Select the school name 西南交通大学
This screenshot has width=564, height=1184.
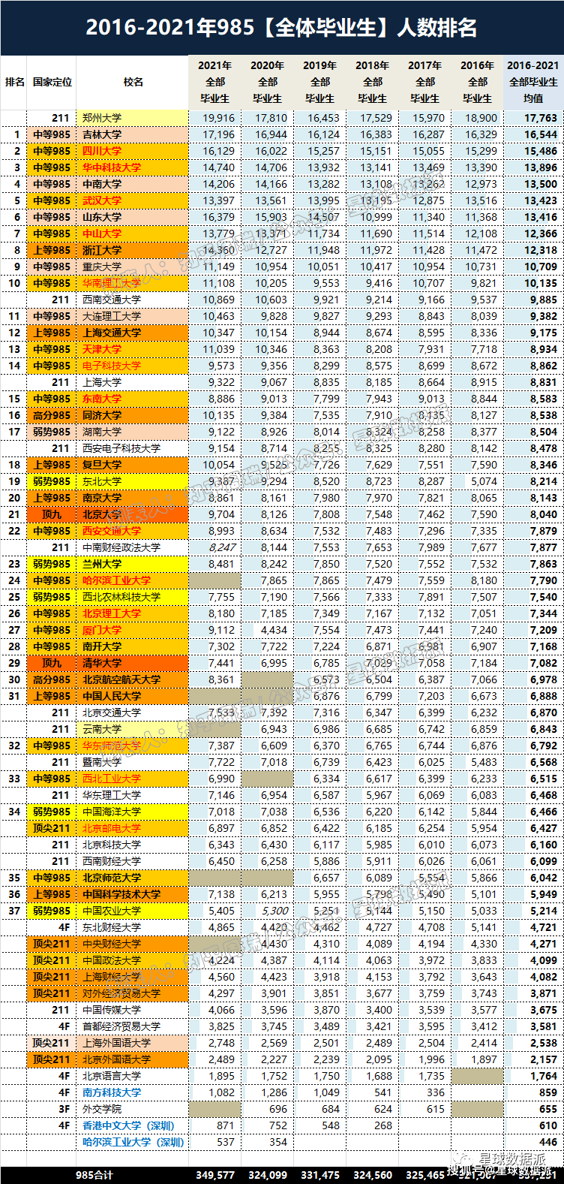(112, 300)
